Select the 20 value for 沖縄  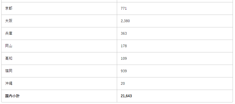click(123, 83)
